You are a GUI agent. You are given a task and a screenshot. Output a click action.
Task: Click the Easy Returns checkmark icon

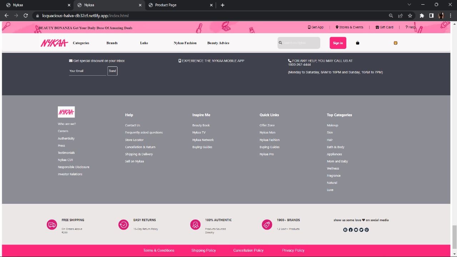(x=124, y=225)
